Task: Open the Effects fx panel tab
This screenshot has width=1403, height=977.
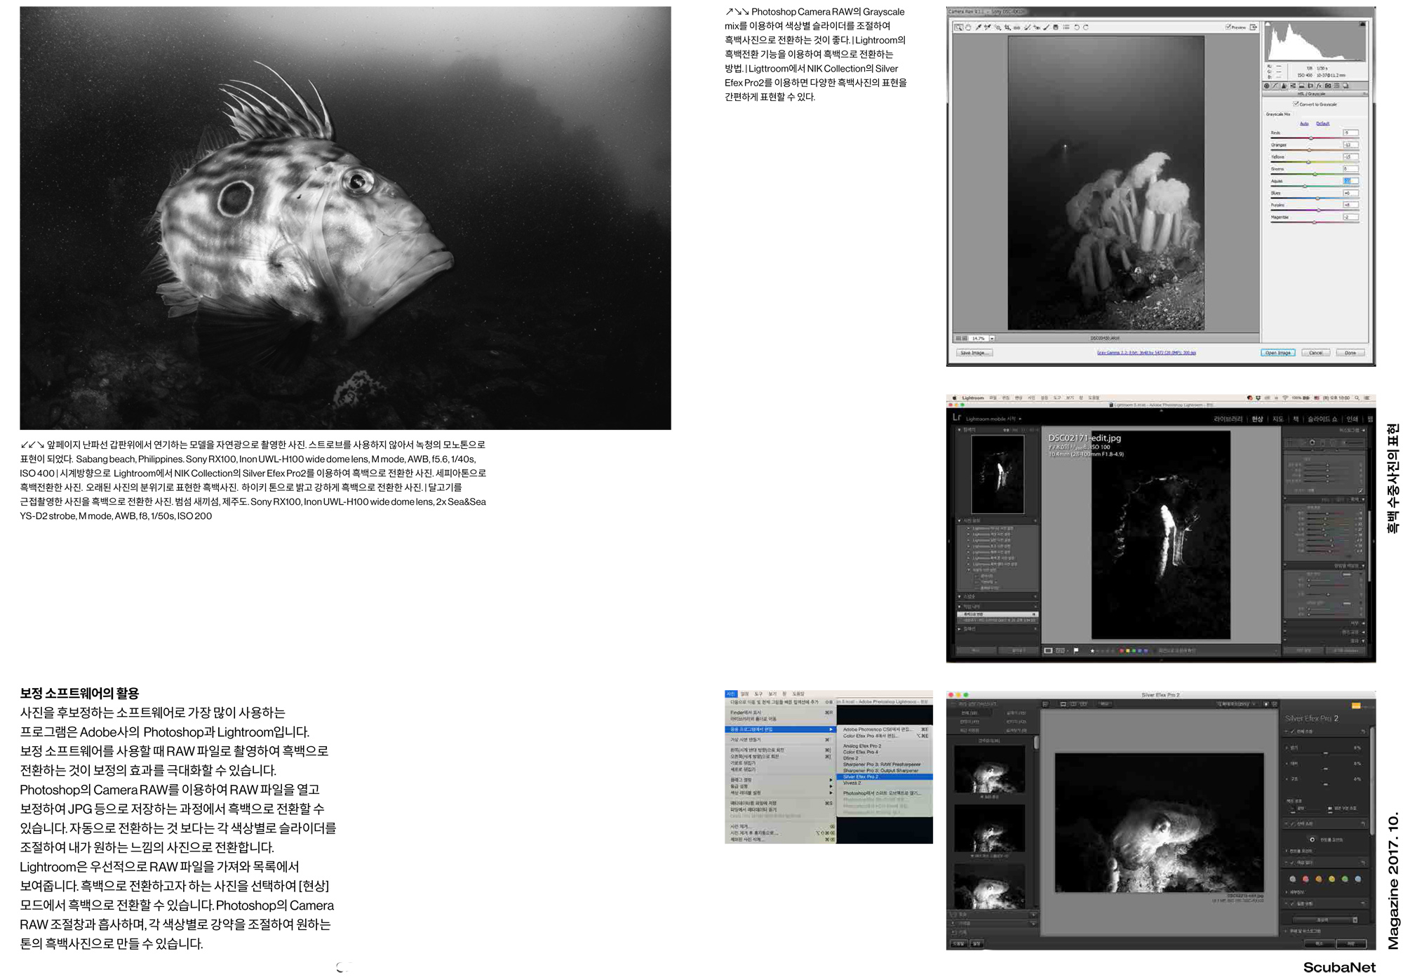Action: [x=1319, y=86]
